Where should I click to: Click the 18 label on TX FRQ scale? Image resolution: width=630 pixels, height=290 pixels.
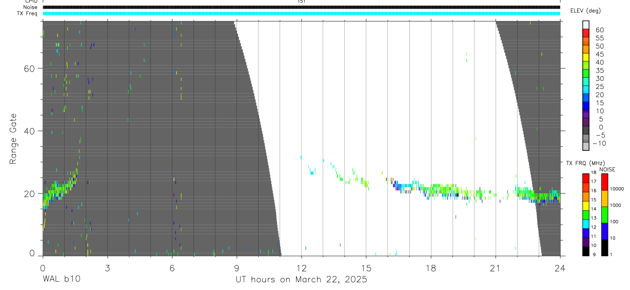pyautogui.click(x=593, y=173)
